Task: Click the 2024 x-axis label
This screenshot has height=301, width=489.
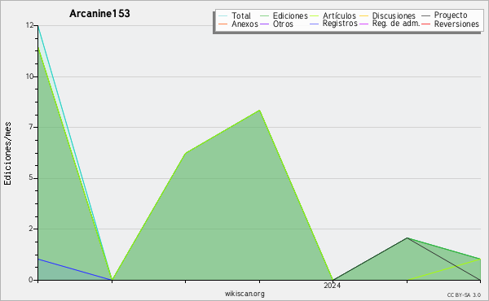Action: (x=333, y=286)
